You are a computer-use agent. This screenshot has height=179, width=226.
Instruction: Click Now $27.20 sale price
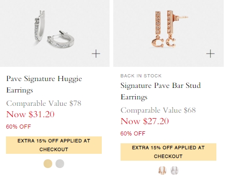[144, 121]
